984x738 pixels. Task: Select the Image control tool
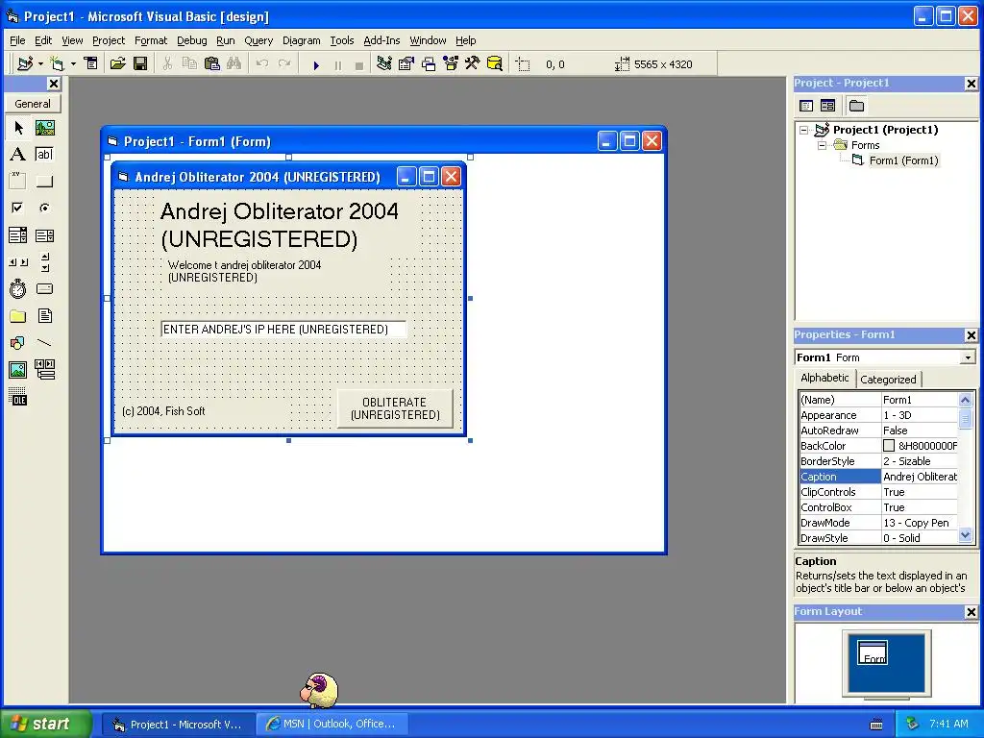pyautogui.click(x=18, y=370)
